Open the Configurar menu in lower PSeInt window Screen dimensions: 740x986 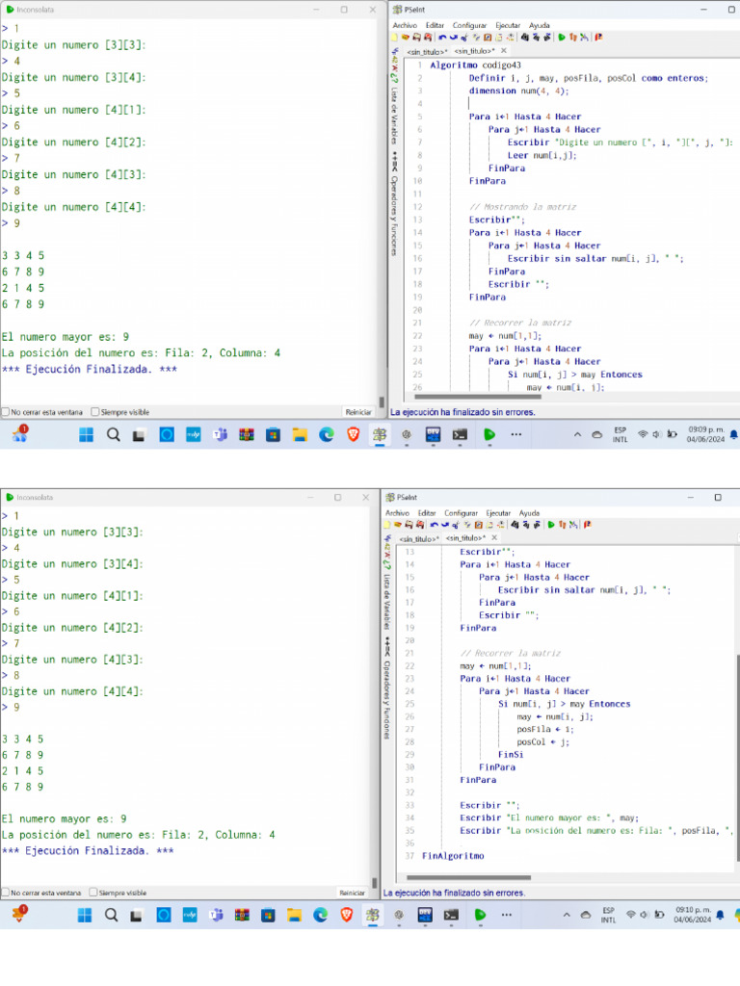[x=461, y=513]
